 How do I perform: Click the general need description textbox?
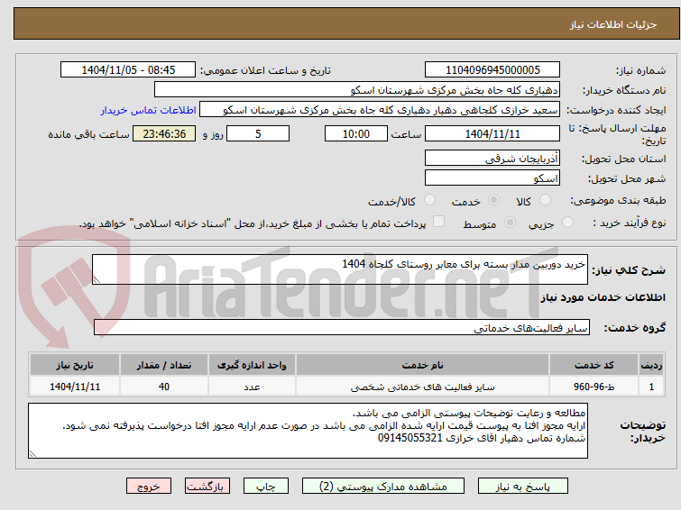pos(340,269)
